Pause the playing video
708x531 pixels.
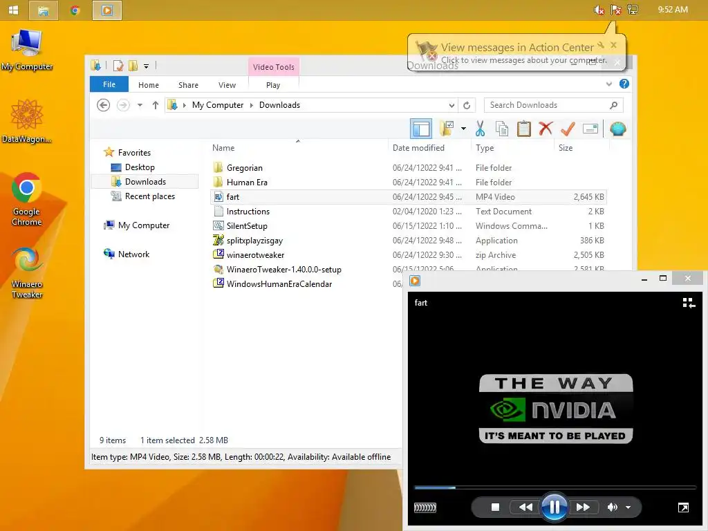[x=554, y=507]
